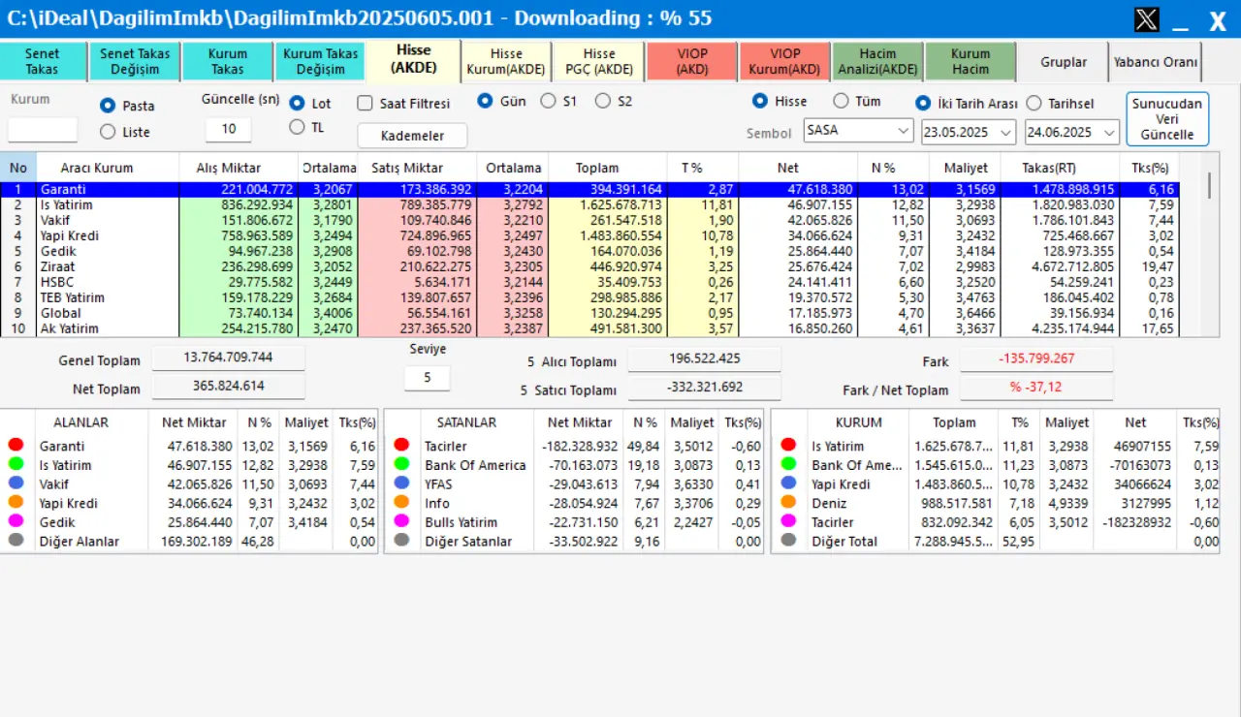1241x717 pixels.
Task: Choose the TL radio option
Action: [297, 127]
